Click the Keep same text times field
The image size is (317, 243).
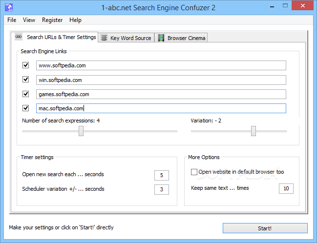286,188
